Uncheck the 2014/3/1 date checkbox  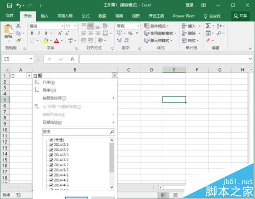point(51,160)
